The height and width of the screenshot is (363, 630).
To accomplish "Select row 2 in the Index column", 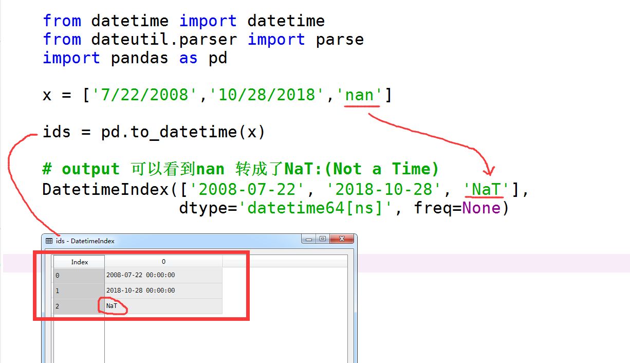I will 72,306.
